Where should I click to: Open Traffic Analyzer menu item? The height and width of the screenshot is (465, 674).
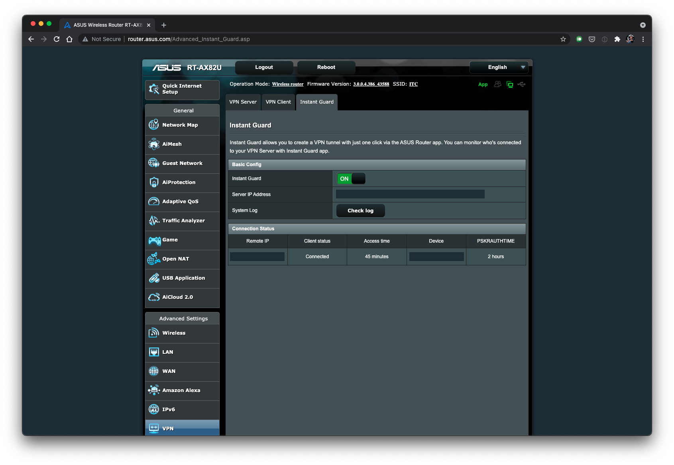[183, 221]
